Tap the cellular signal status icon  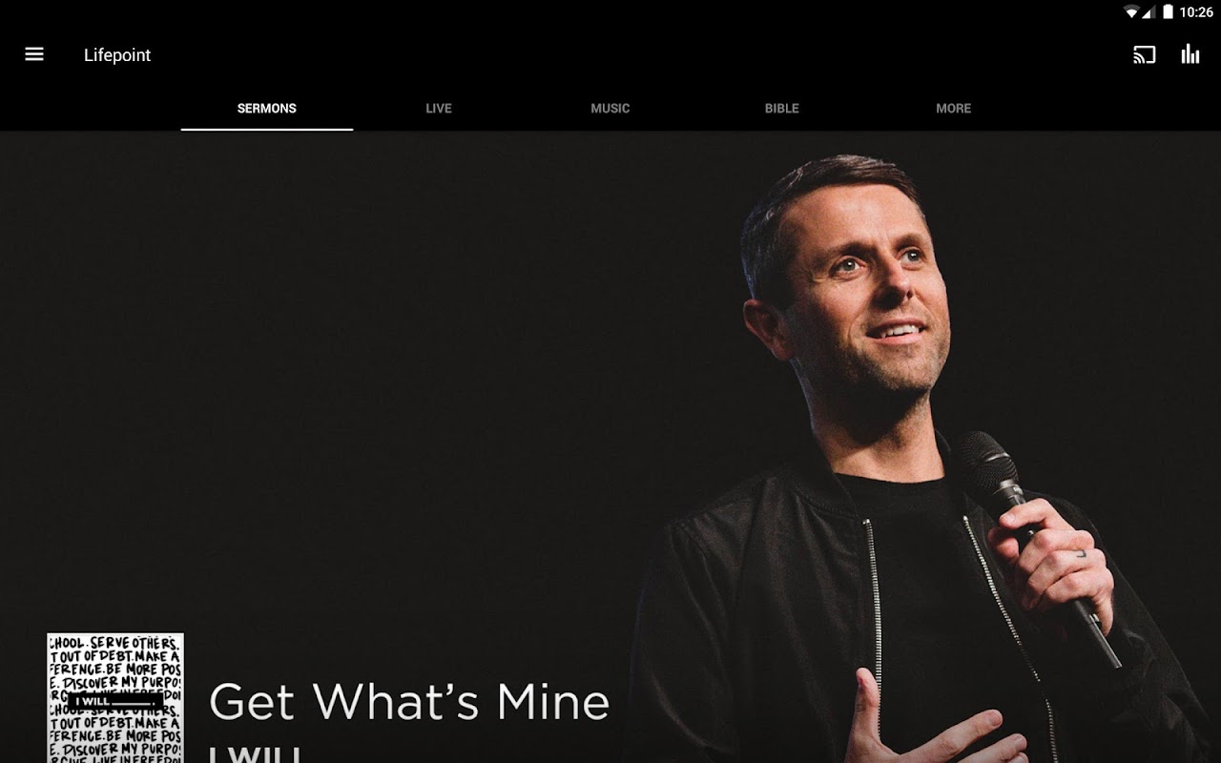1149,12
